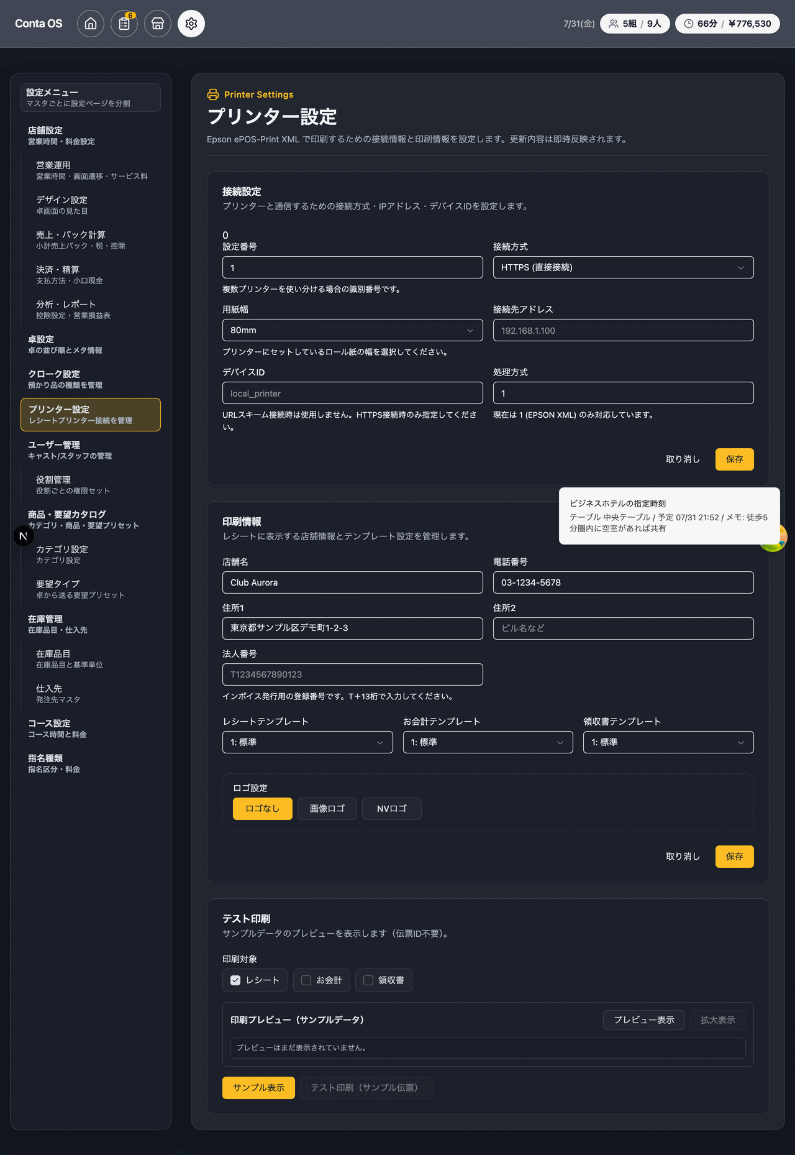Image resolution: width=795 pixels, height=1155 pixels.
Task: Click the 66分 / ¥776,530 sales pill
Action: tap(727, 24)
